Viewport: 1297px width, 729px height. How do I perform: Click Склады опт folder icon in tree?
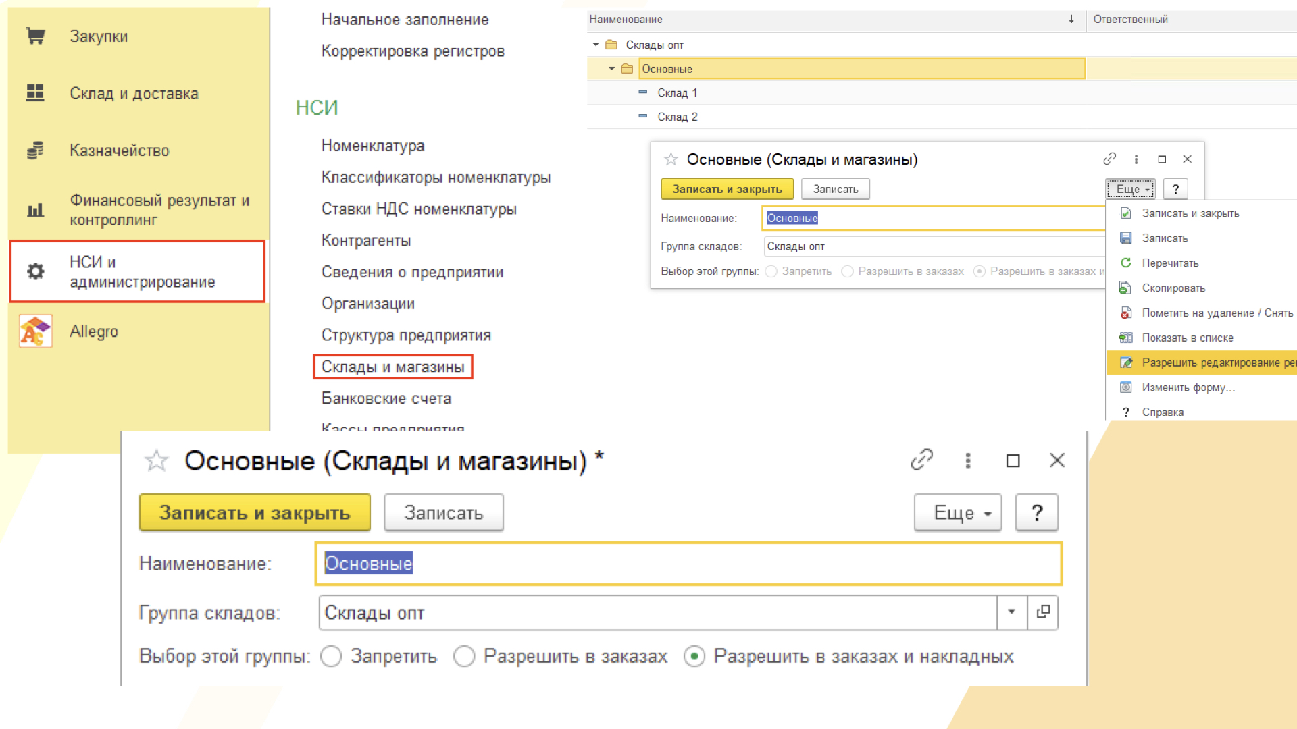click(611, 45)
